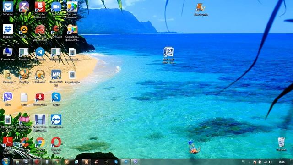Launch the NCH Suite shortcut
The height and width of the screenshot is (165, 293).
pos(56,30)
